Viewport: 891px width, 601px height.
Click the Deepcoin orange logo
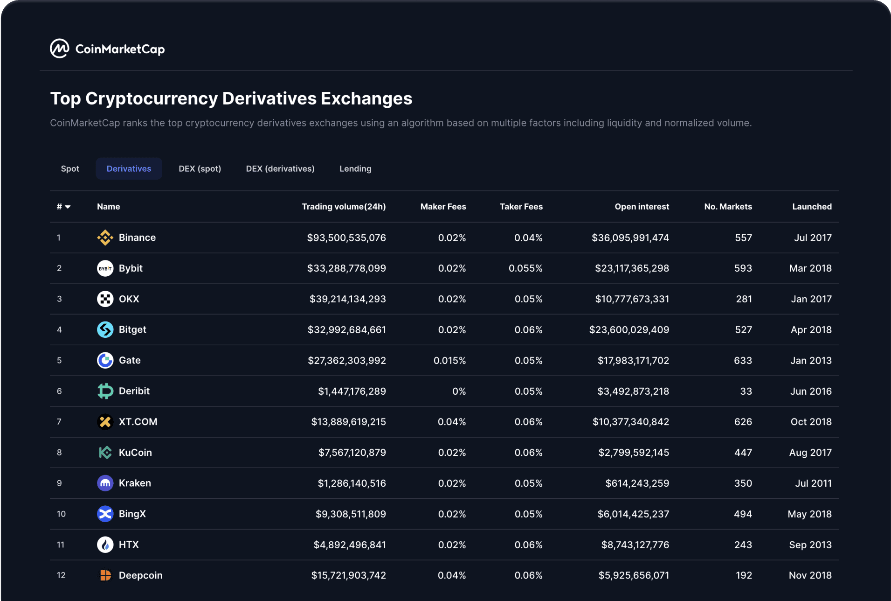point(105,575)
